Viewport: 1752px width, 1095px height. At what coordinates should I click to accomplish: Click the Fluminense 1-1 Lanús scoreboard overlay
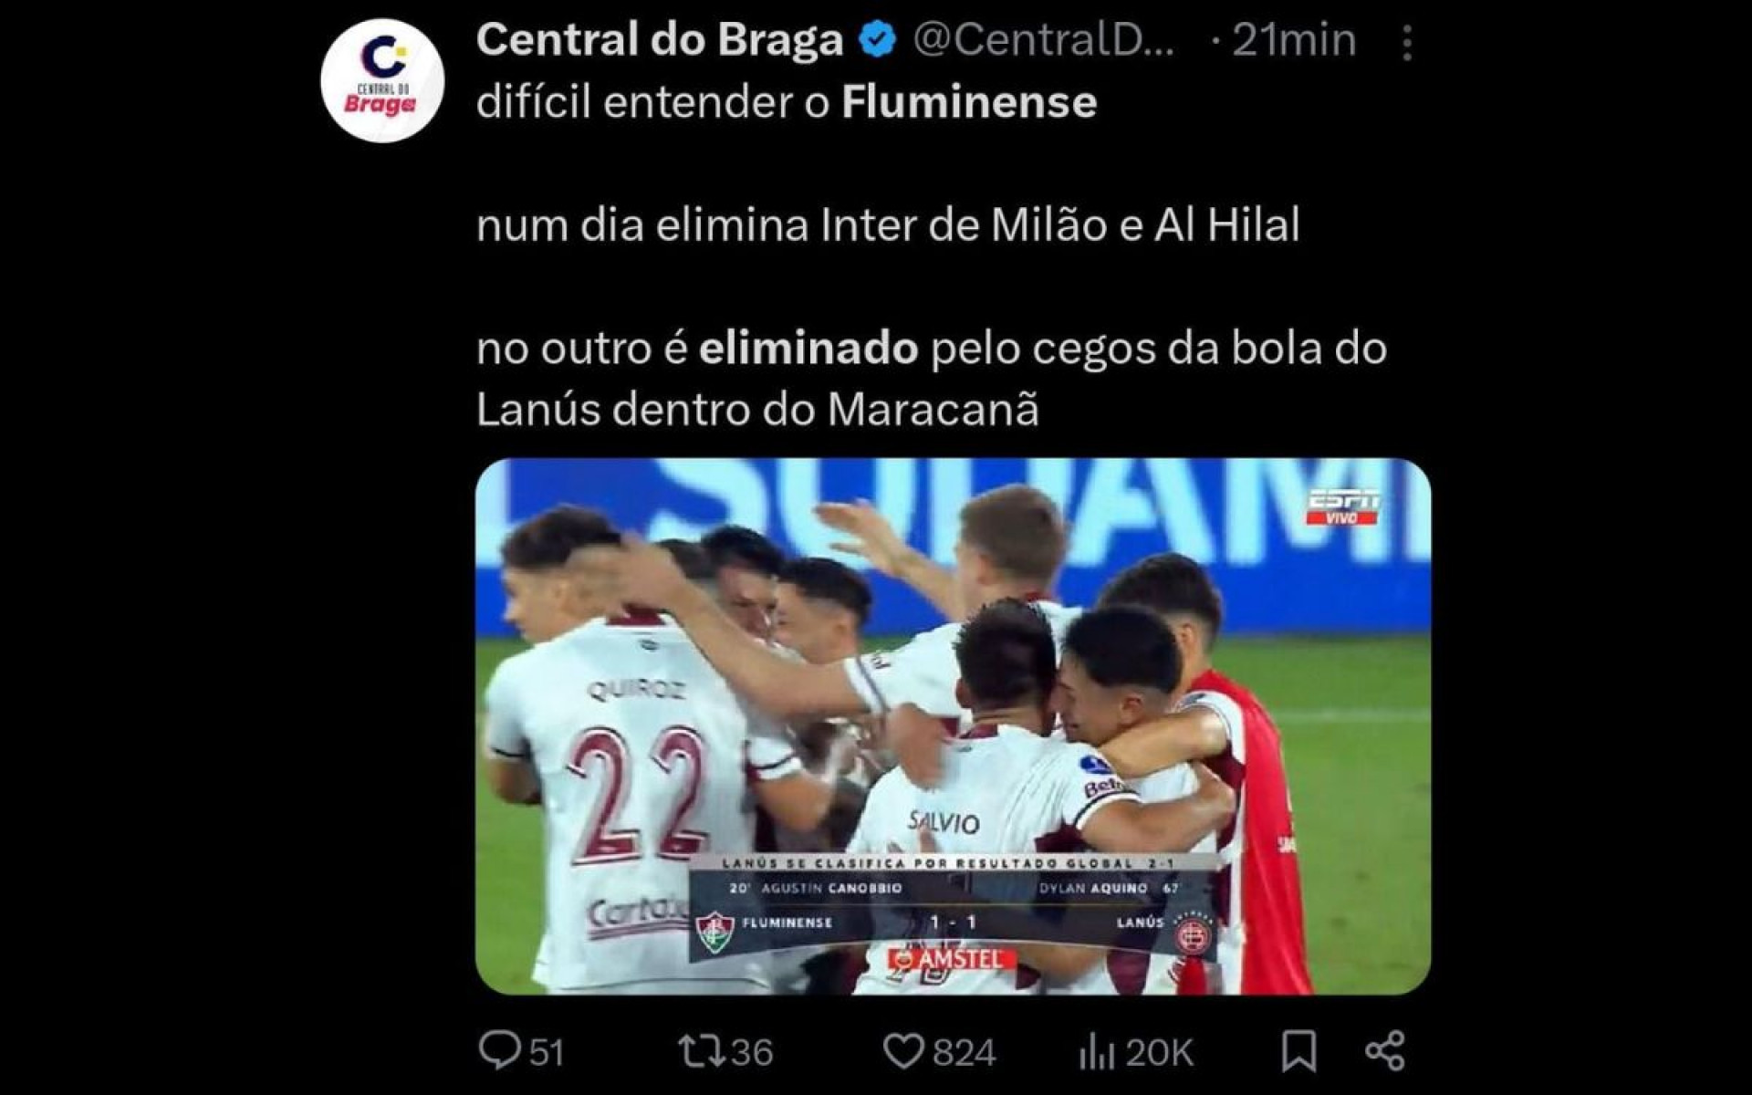click(x=953, y=908)
